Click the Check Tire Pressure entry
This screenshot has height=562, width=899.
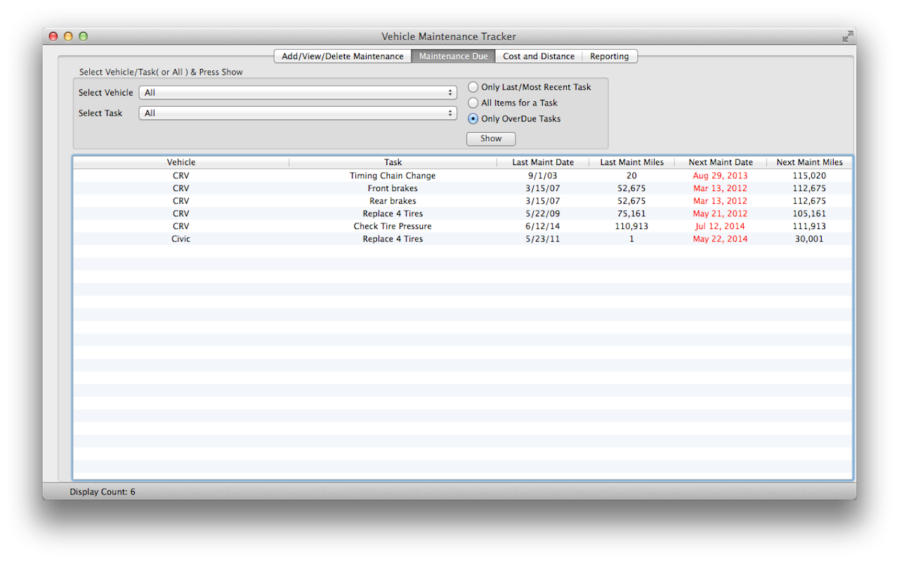pos(393,226)
